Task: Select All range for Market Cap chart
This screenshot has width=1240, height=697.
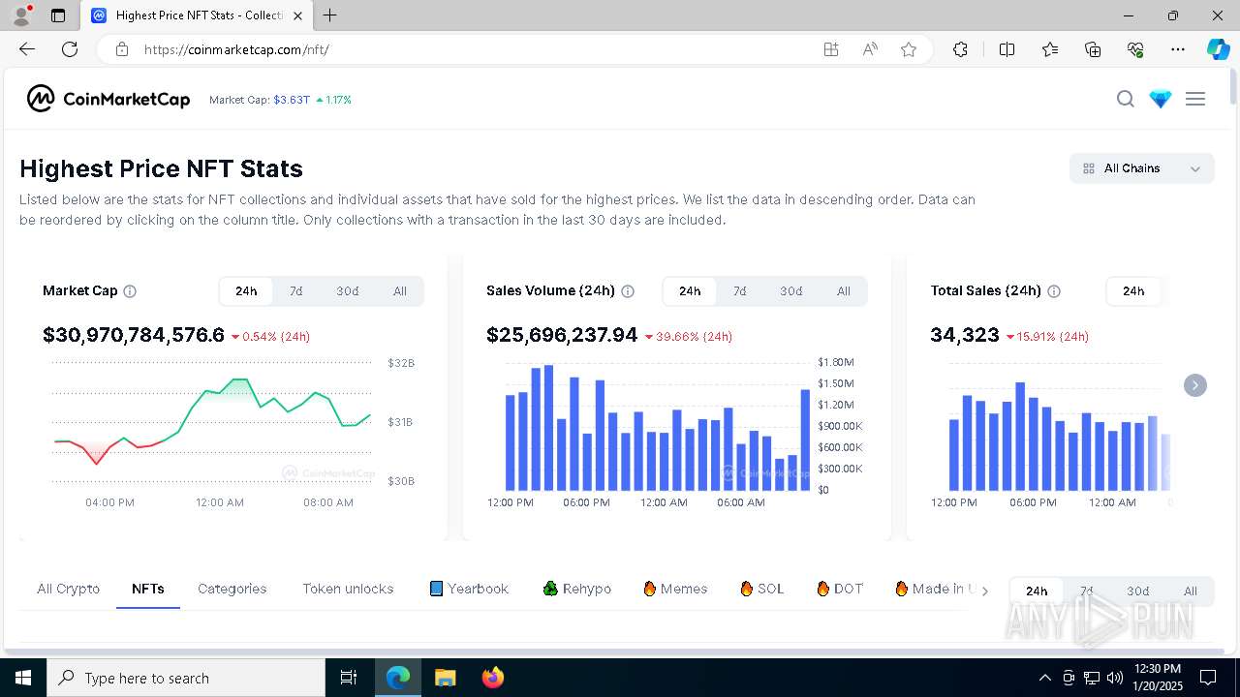Action: (x=400, y=291)
